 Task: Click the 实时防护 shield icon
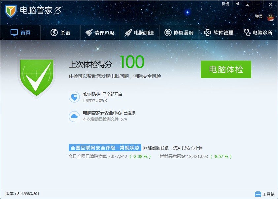coord(74,97)
